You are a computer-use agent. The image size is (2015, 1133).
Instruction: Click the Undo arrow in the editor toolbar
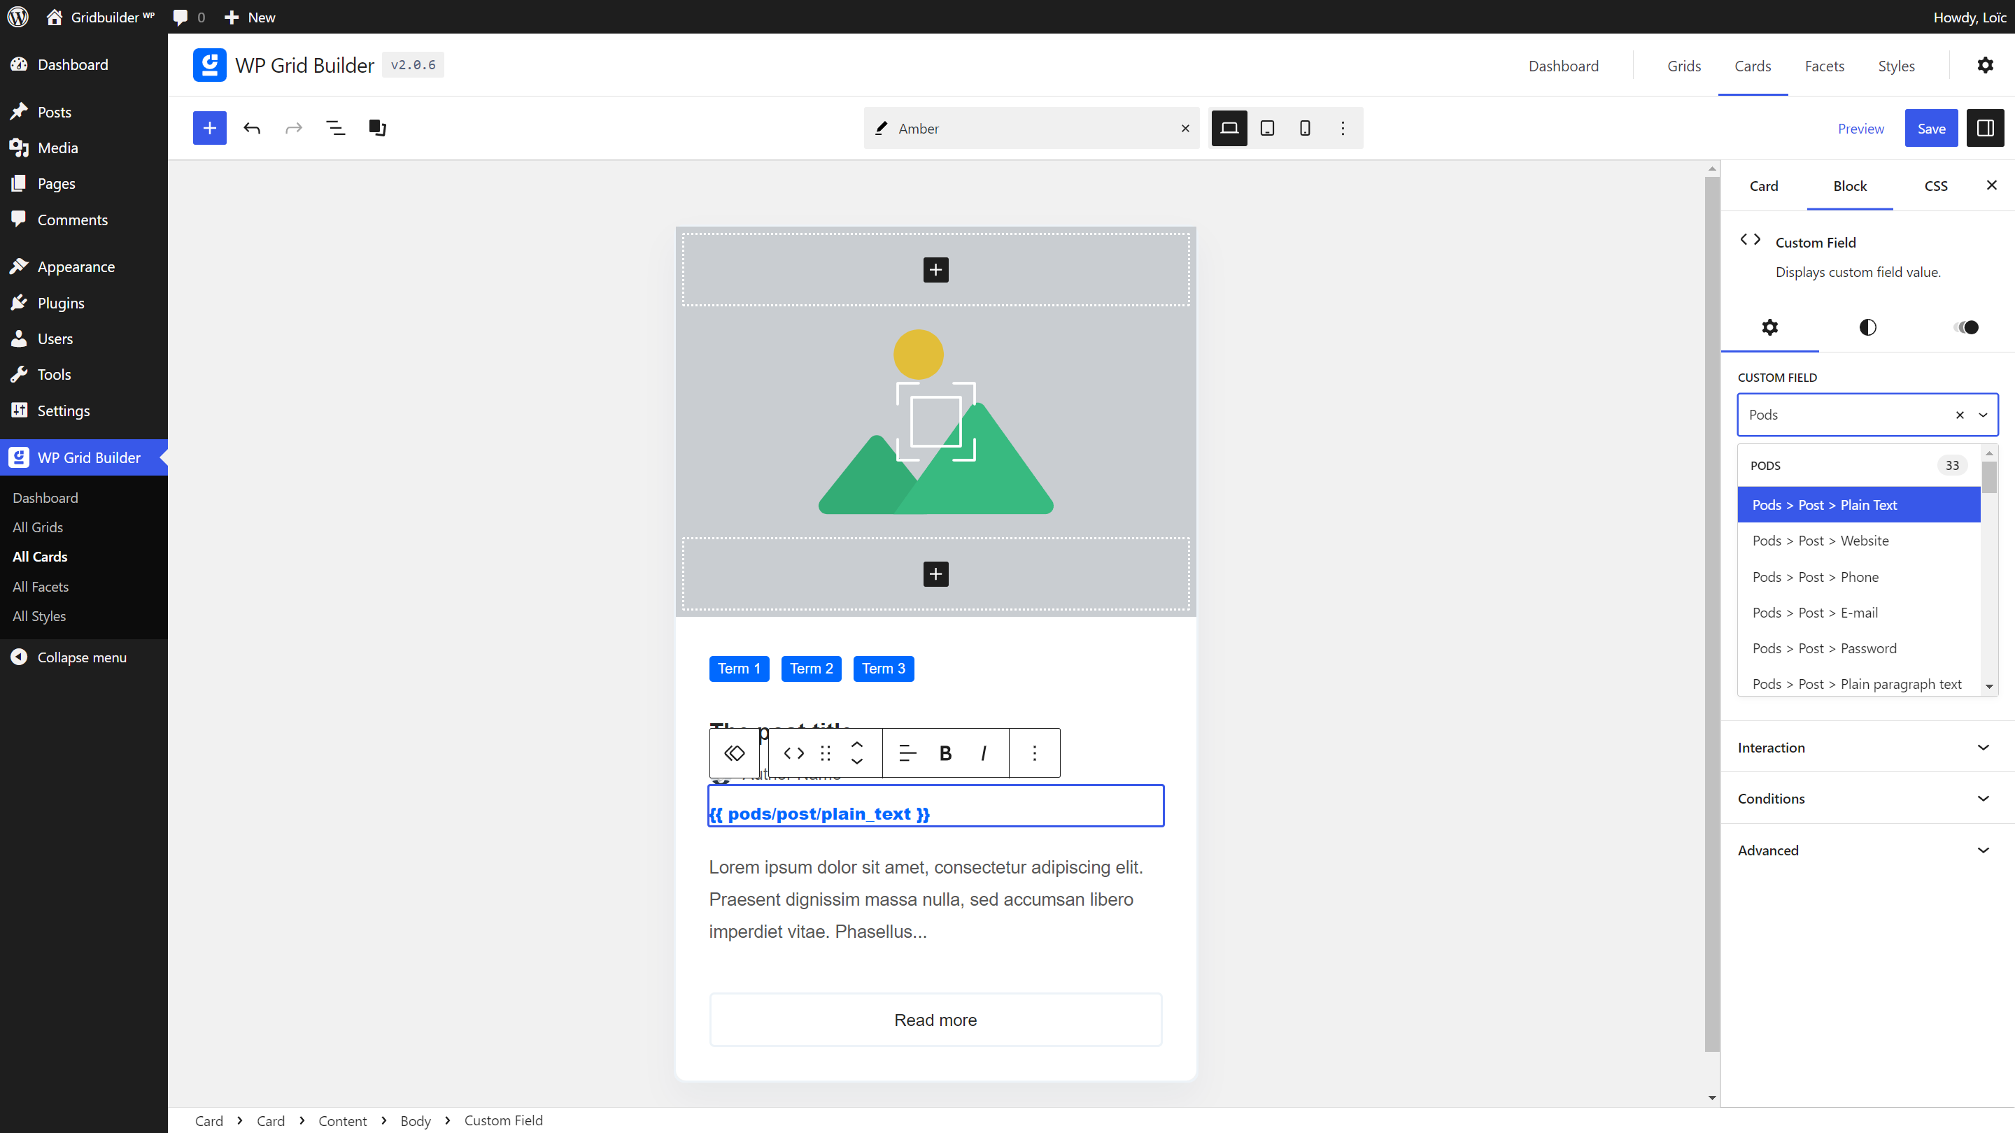(x=252, y=127)
